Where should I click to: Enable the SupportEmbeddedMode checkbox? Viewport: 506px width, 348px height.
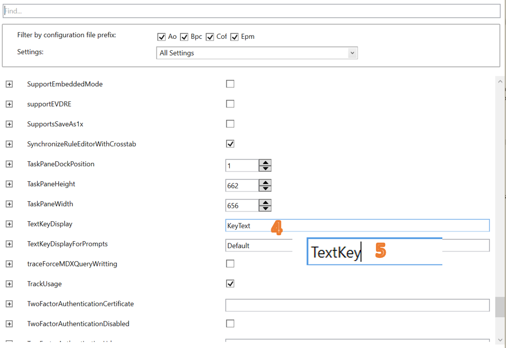click(x=230, y=84)
